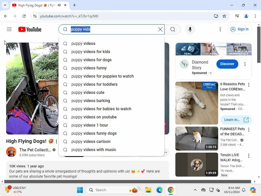Viewport: 261px width, 196px height.
Task: Reload the page with the refresh icon
Action: pos(24,16)
